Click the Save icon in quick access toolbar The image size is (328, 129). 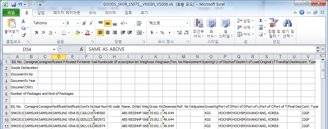[x=14, y=4]
